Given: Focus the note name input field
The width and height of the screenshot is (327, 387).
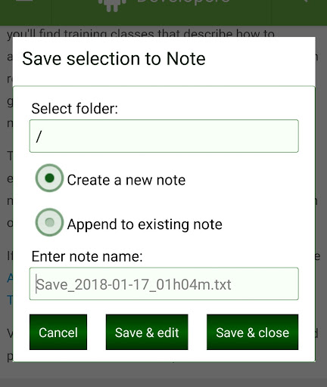Looking at the screenshot, I should [x=164, y=283].
